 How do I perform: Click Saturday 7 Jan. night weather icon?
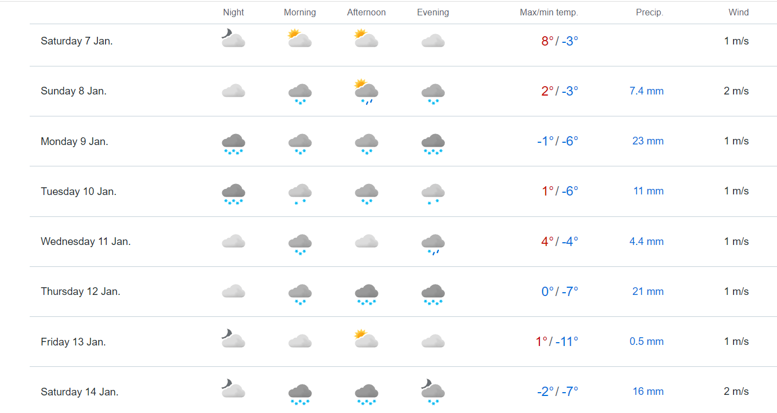(x=233, y=39)
